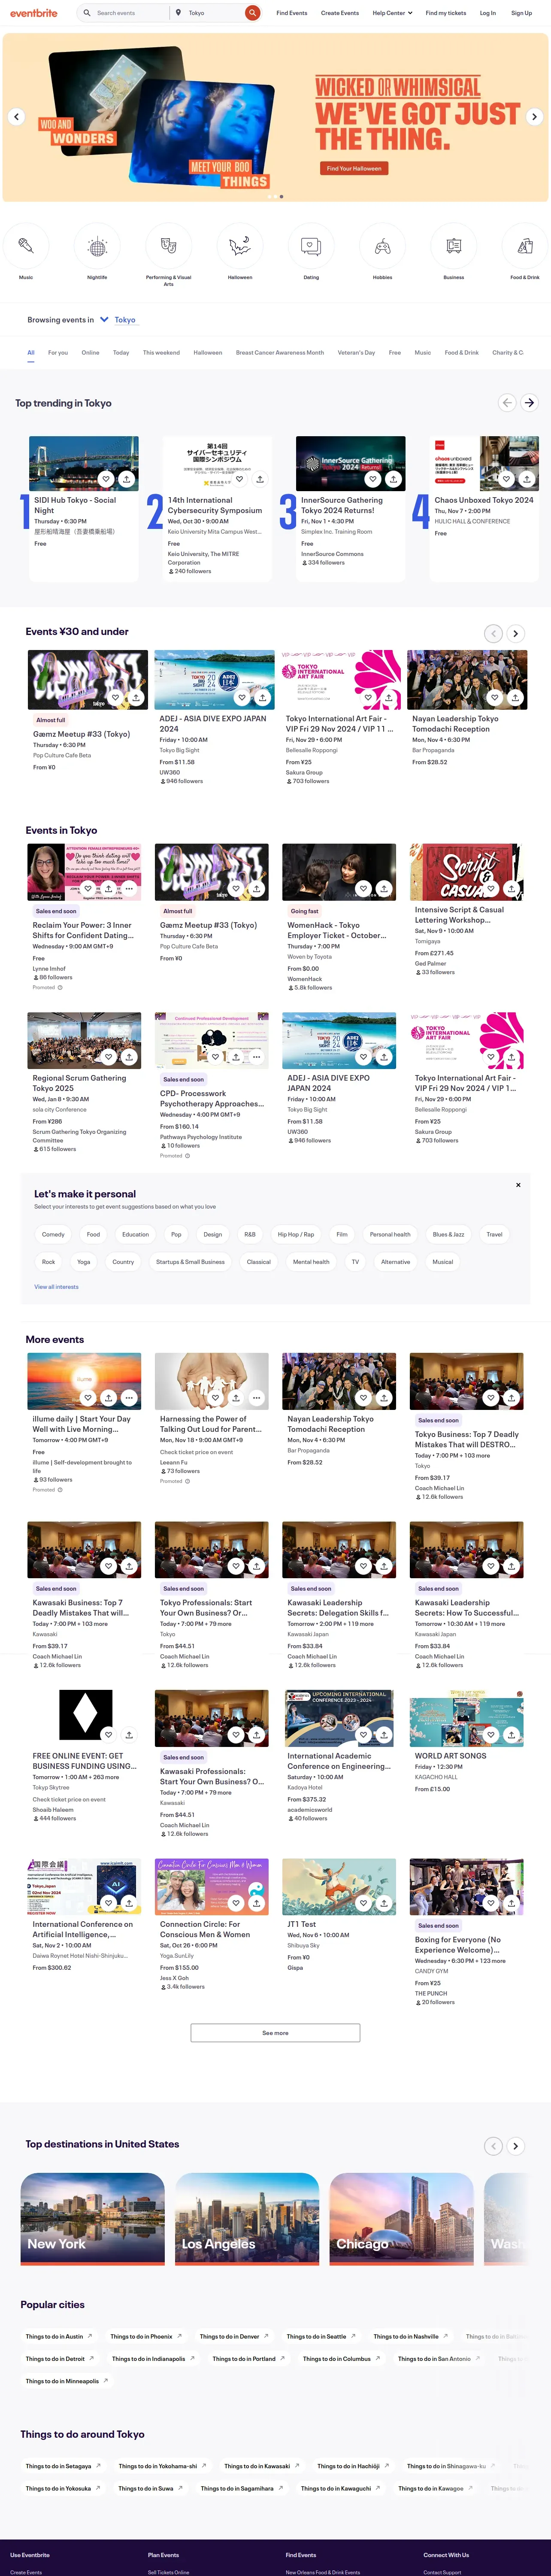This screenshot has width=551, height=2576.
Task: Open the Nightlife category icon
Action: [97, 245]
